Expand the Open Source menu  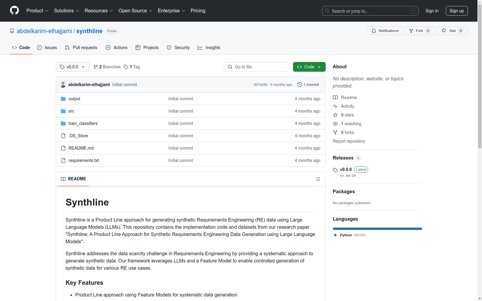[136, 11]
